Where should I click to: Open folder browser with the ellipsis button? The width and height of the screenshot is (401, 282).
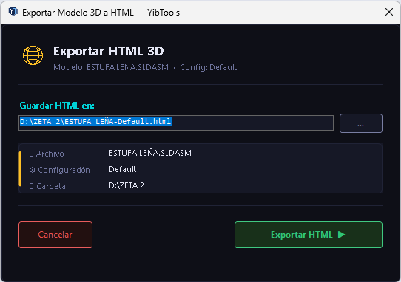361,123
